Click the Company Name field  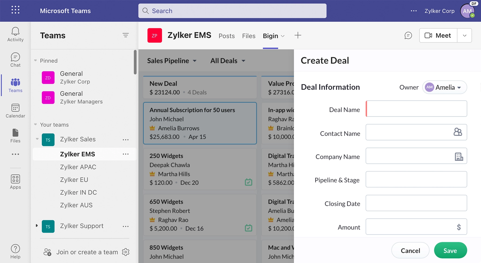(x=416, y=156)
